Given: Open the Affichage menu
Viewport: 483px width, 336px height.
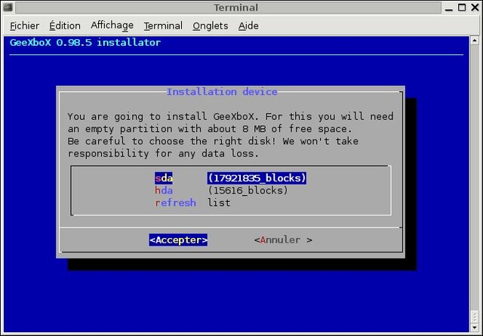Looking at the screenshot, I should [112, 25].
